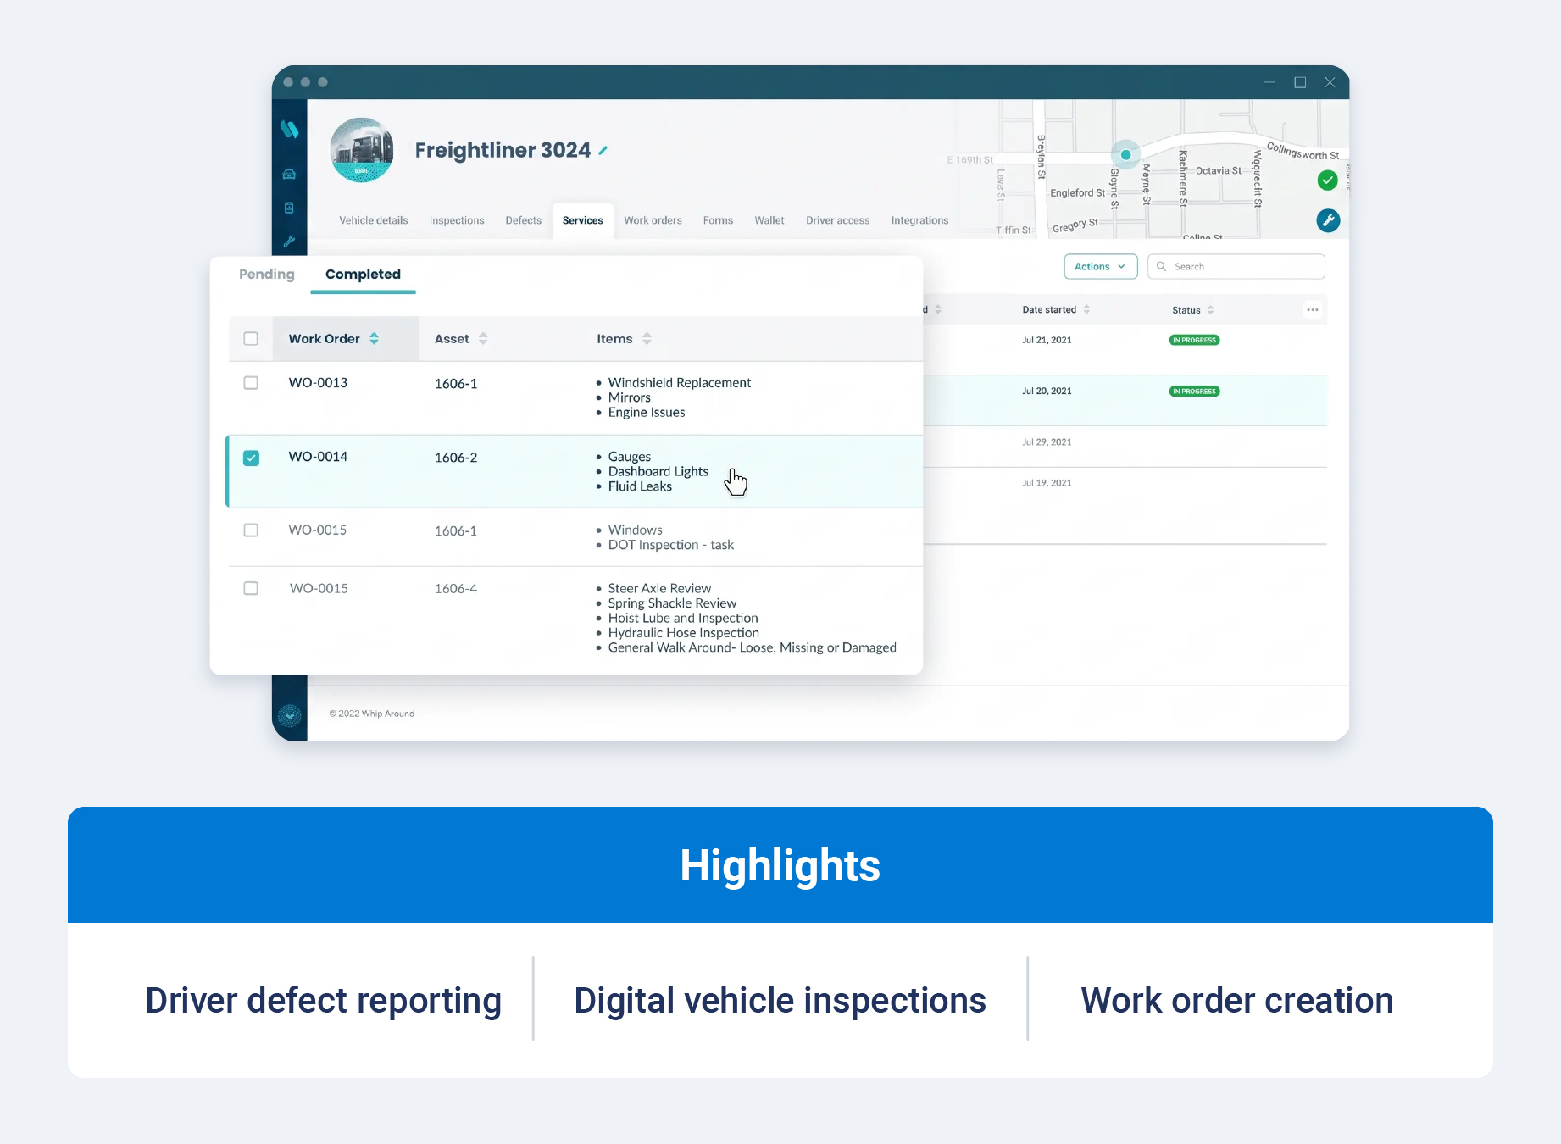Click the Jul 19, 2021 date cell
The height and width of the screenshot is (1144, 1561).
(x=1047, y=482)
